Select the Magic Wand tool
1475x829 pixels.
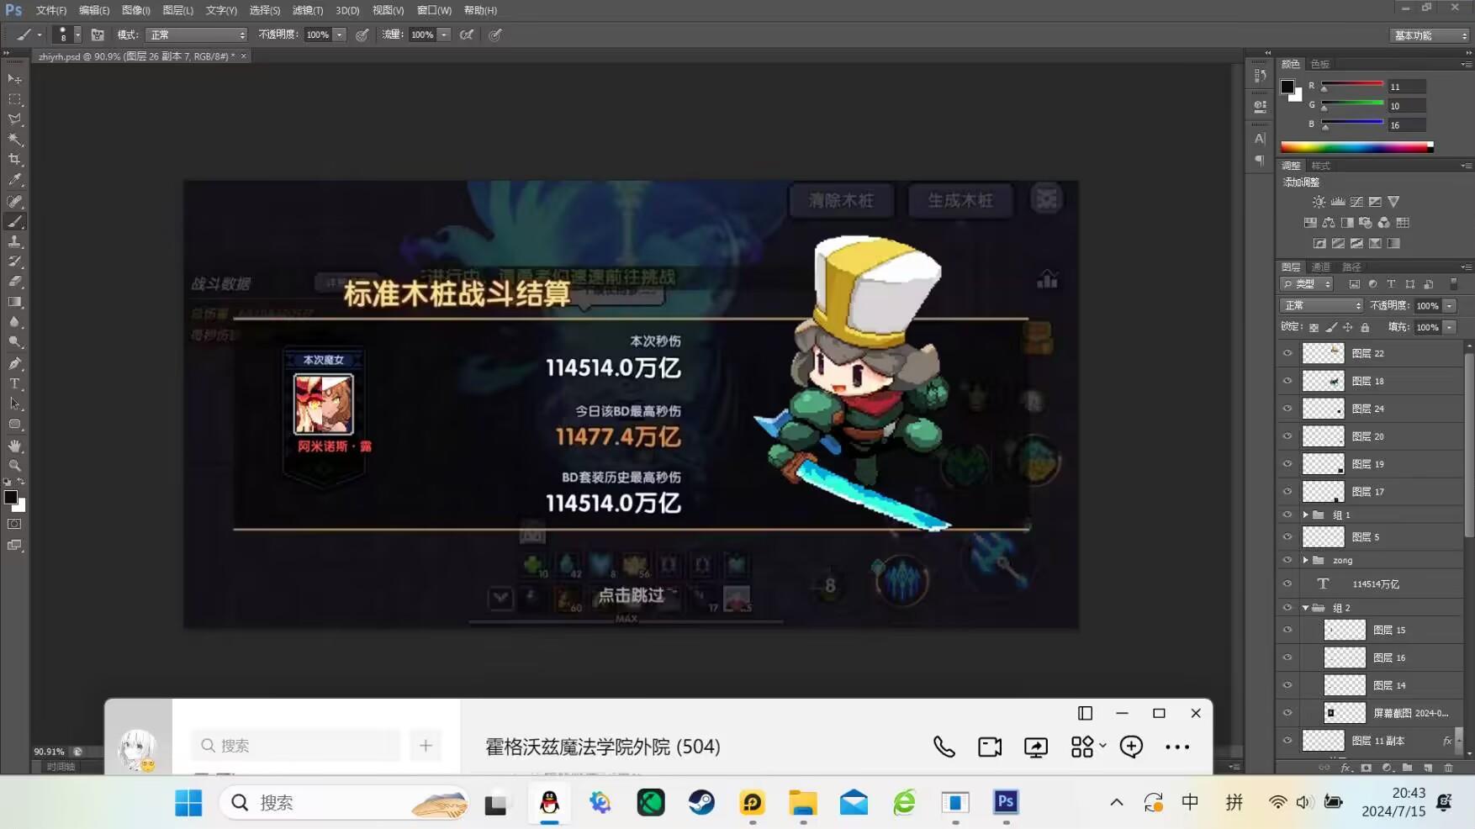[14, 140]
